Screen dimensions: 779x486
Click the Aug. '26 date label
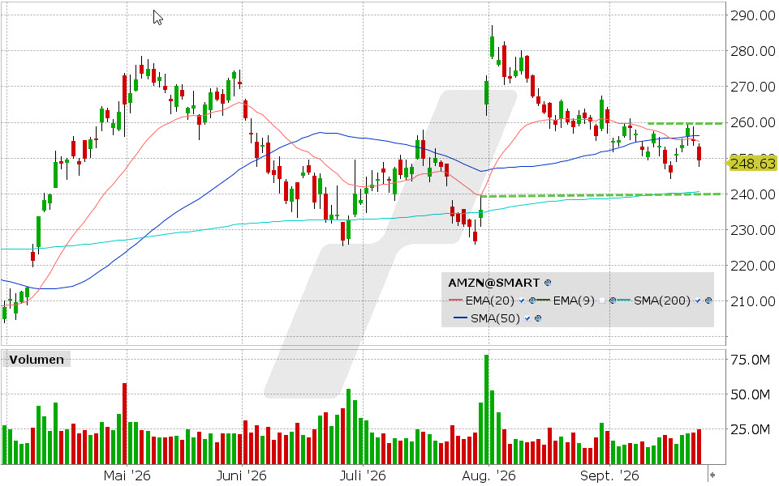coord(488,475)
